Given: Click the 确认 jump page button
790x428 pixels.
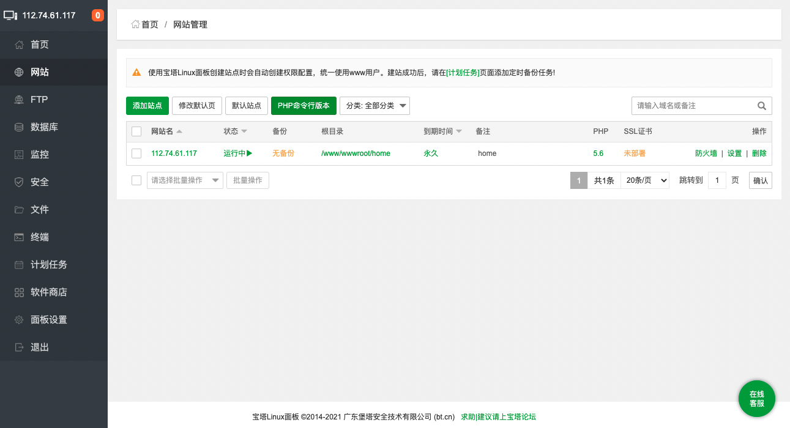Looking at the screenshot, I should click(x=761, y=180).
